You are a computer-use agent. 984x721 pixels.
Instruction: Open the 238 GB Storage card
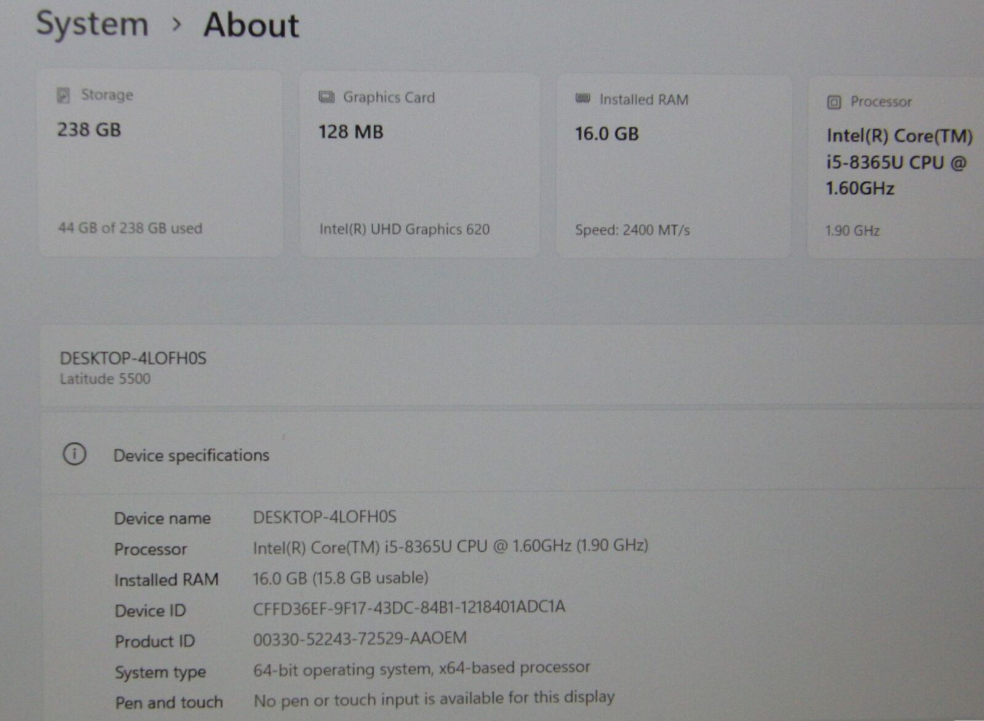pos(161,163)
